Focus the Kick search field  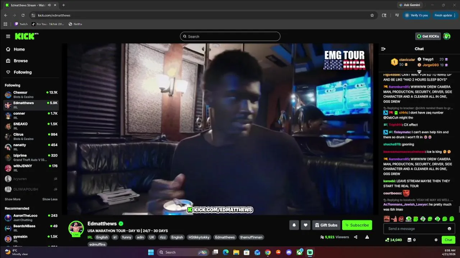[x=230, y=36]
